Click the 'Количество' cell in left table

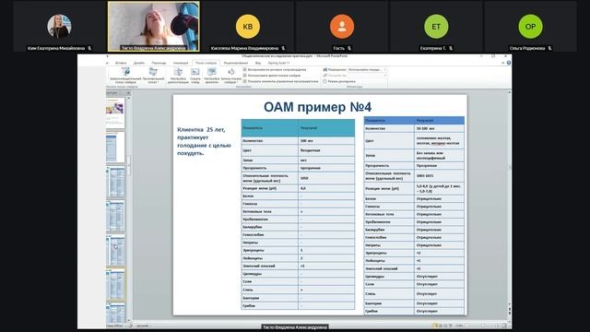pos(269,141)
